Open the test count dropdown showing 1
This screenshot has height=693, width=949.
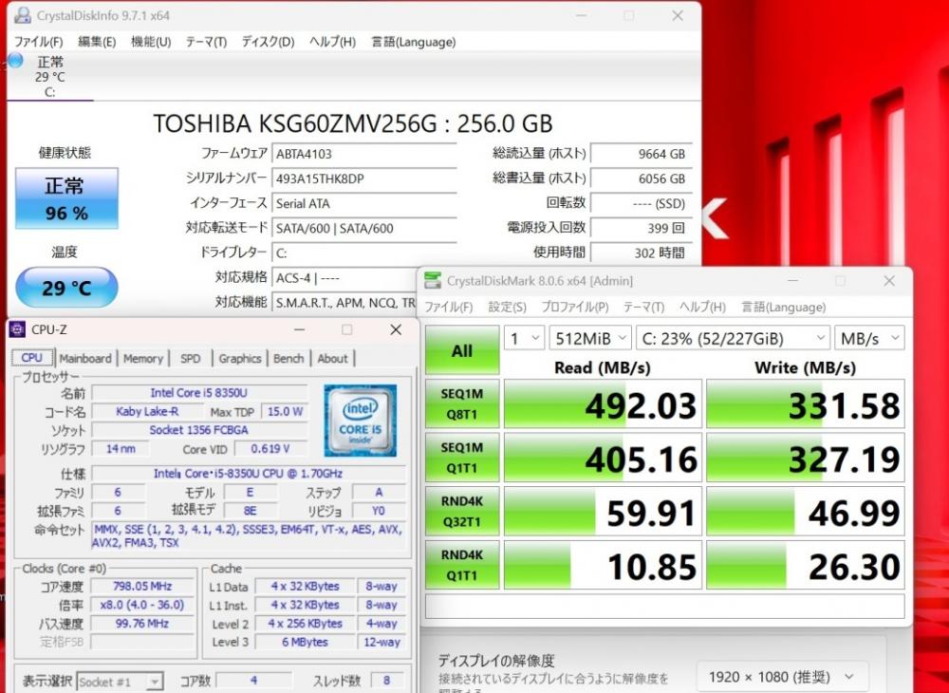pyautogui.click(x=524, y=338)
